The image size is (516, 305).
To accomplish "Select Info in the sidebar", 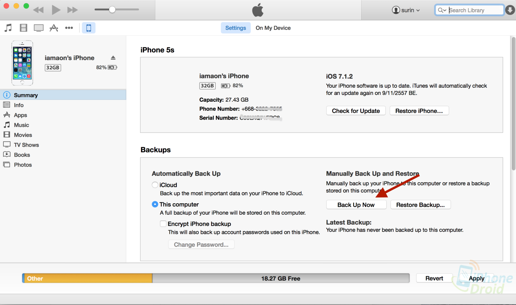I will point(63,105).
